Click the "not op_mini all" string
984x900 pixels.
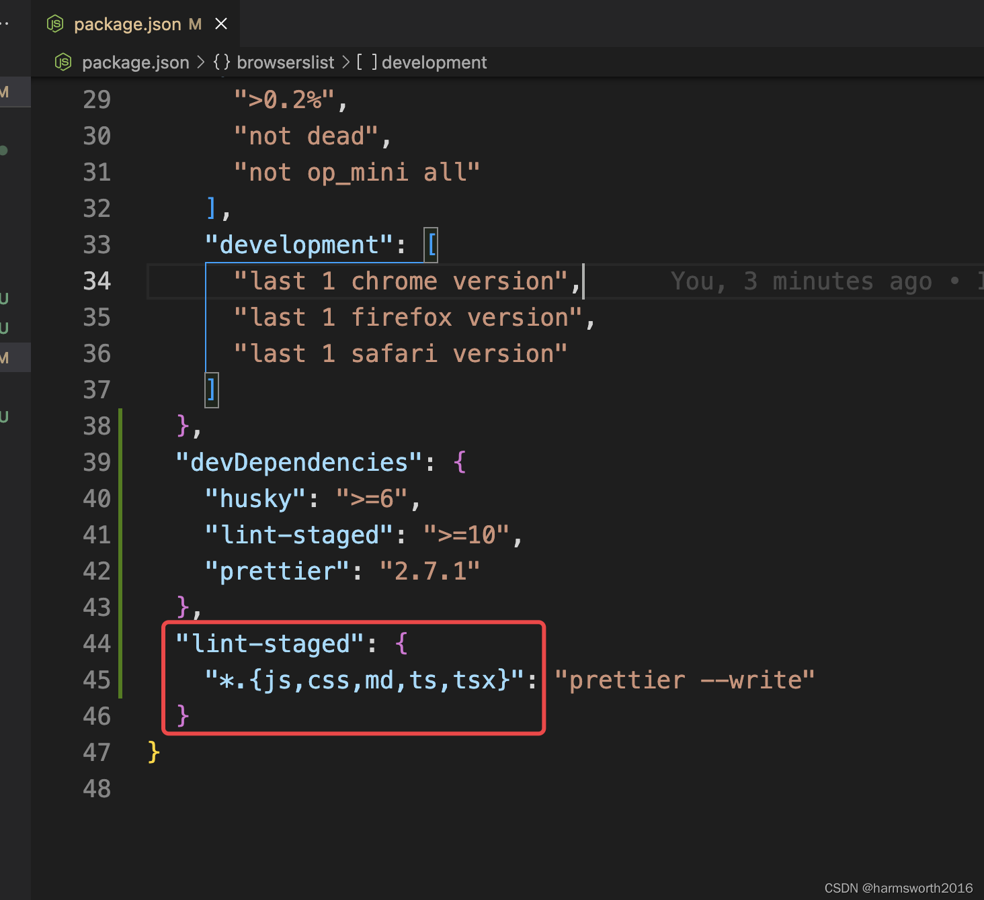pos(357,173)
